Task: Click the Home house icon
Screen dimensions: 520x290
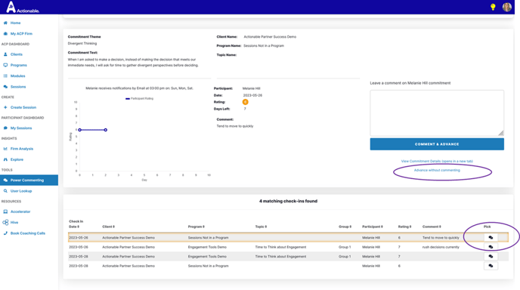Action: [x=5, y=23]
